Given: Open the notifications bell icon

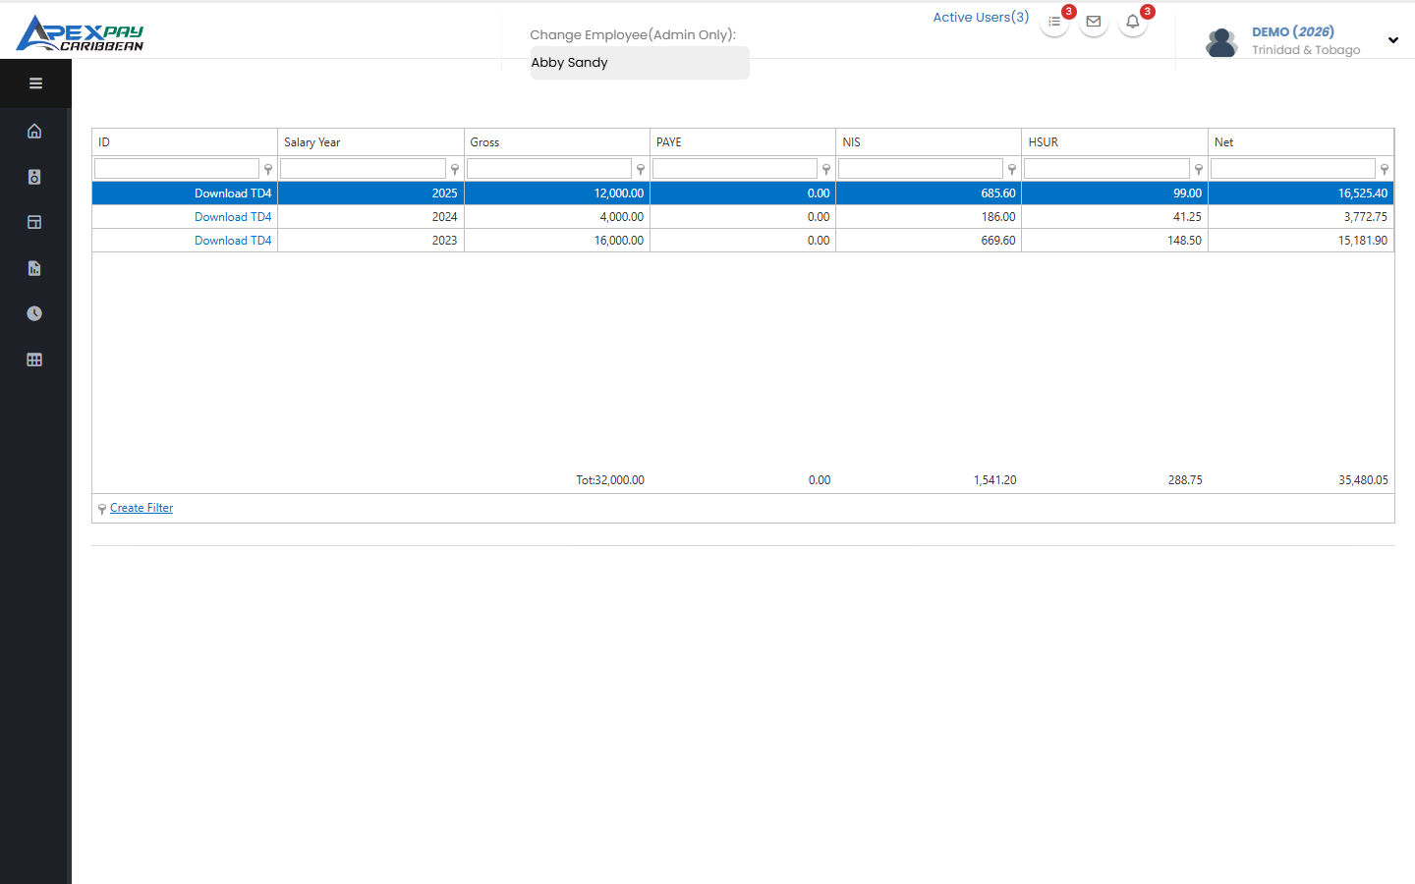Looking at the screenshot, I should tap(1133, 22).
